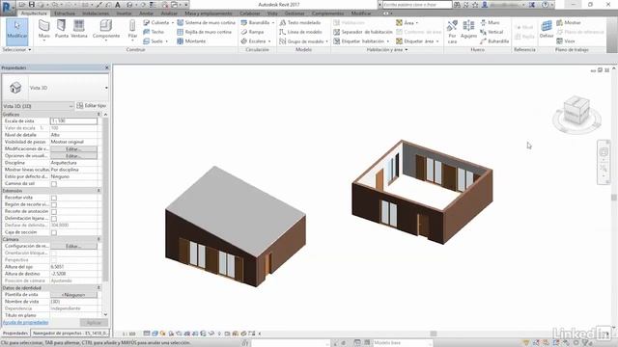Click the Definir work plane tool
This screenshot has height=347, width=618.
[x=547, y=30]
